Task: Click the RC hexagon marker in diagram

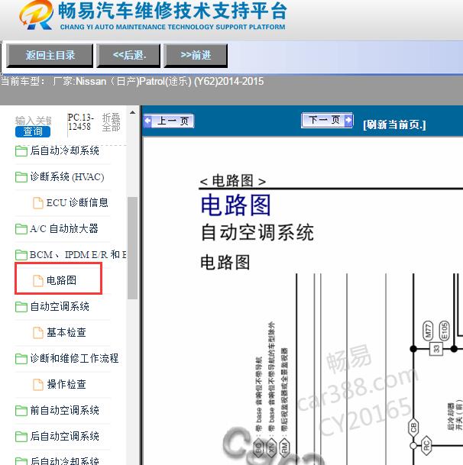Action: (x=426, y=445)
